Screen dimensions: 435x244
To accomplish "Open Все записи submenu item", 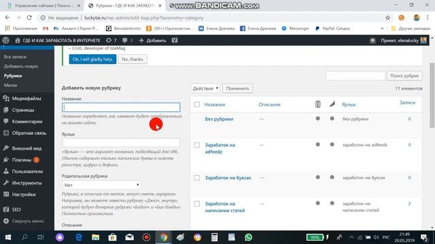I will pos(15,57).
